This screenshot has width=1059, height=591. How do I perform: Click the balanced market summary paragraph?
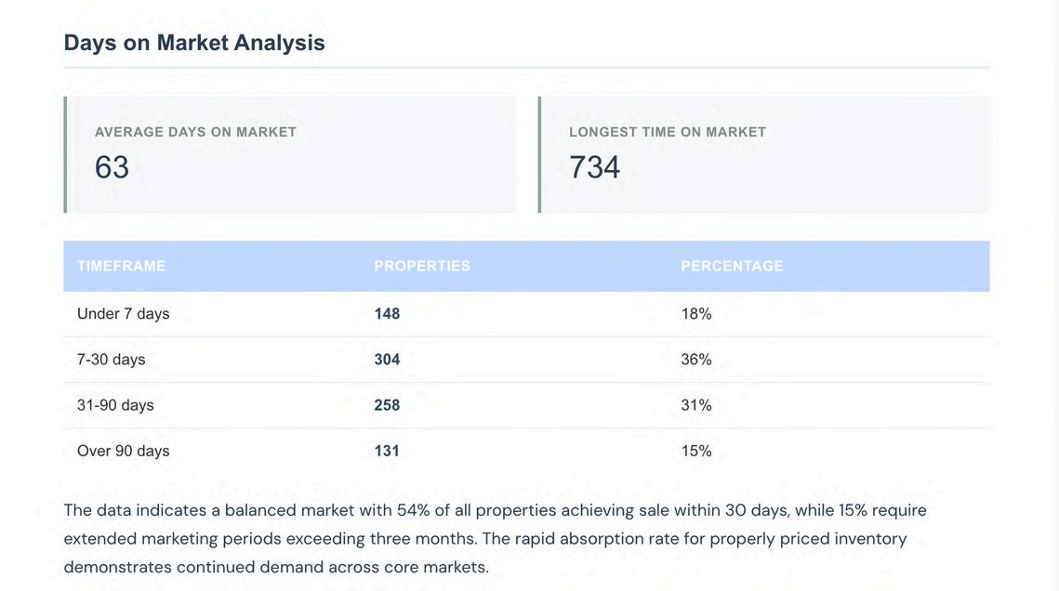pyautogui.click(x=495, y=538)
